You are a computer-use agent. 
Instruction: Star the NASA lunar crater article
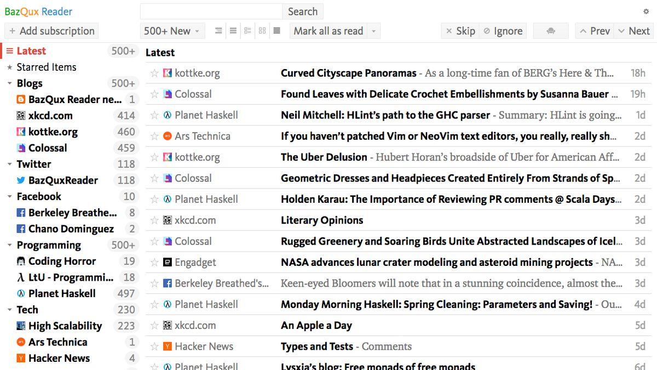(x=154, y=263)
